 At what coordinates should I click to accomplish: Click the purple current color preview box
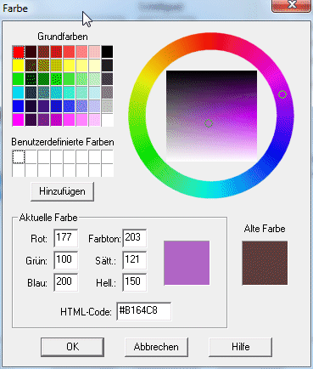coord(187,263)
